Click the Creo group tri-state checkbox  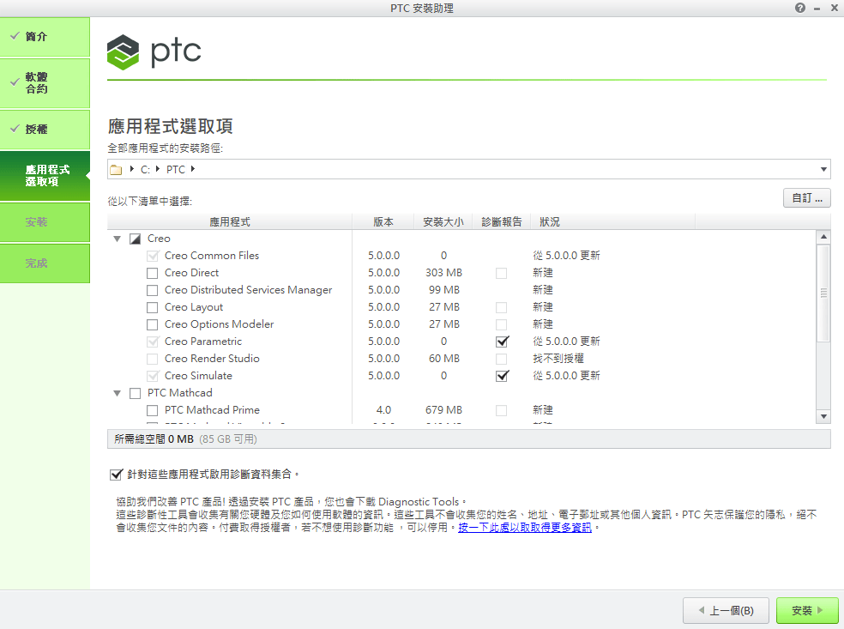click(x=135, y=239)
